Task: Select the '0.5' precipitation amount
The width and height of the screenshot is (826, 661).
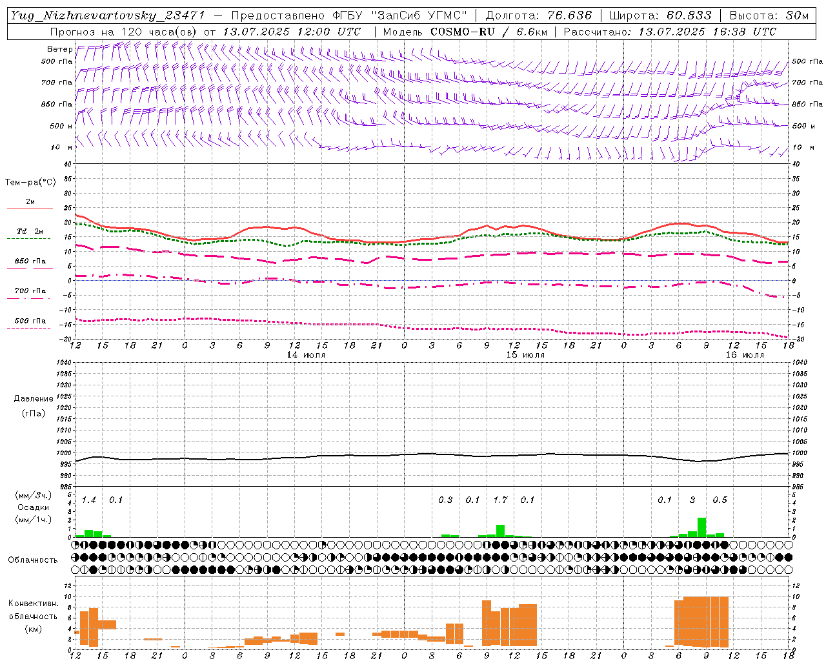Action: [x=720, y=500]
